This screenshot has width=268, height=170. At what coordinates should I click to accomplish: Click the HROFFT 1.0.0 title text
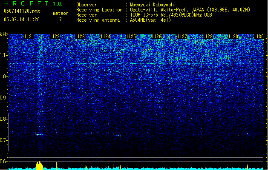tap(33, 3)
